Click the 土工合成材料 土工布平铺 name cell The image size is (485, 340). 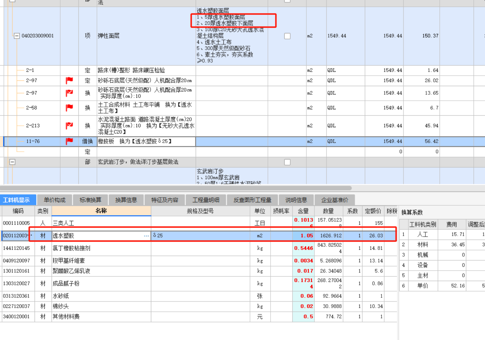click(146, 108)
